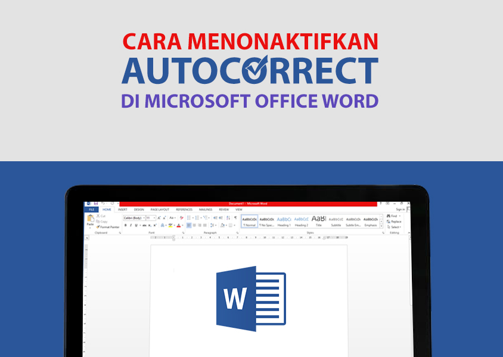Screen dimensions: 503x357
Task: Collapse the ribbon with the arrow
Action: [409, 233]
